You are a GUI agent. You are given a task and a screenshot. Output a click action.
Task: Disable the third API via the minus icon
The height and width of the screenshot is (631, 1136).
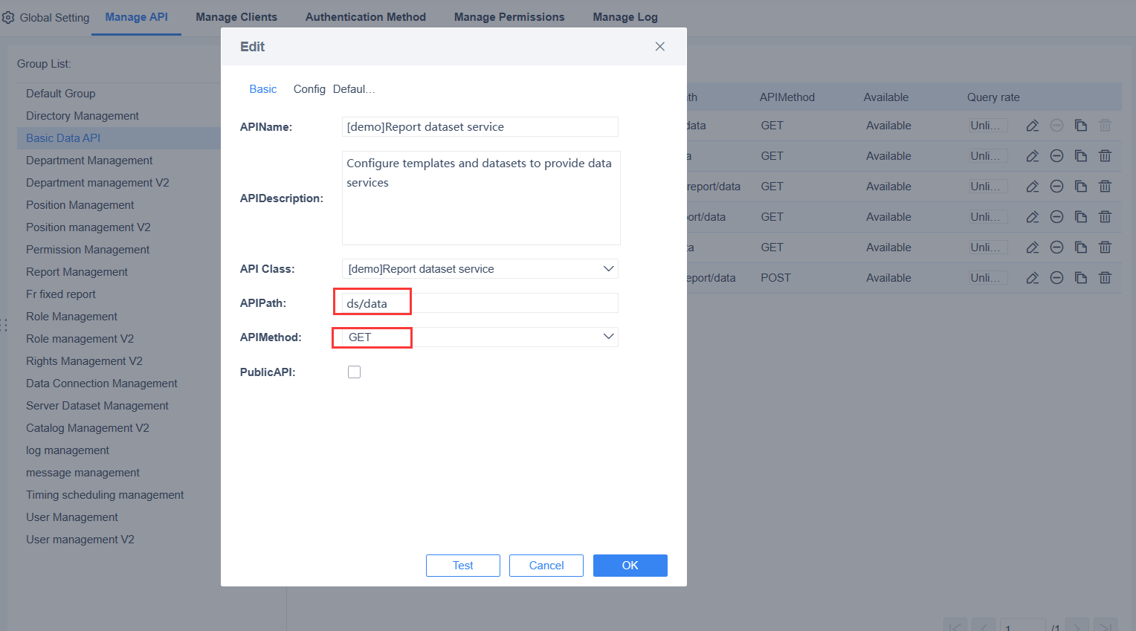click(1056, 186)
